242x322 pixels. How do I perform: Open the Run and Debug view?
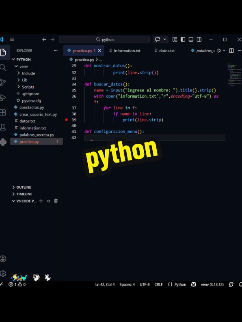point(3,97)
